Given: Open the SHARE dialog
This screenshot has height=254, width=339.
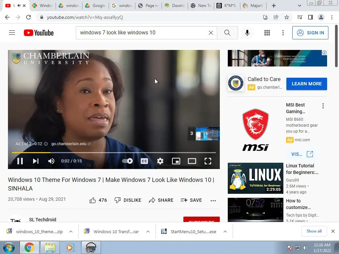Looking at the screenshot, I should click(161, 200).
